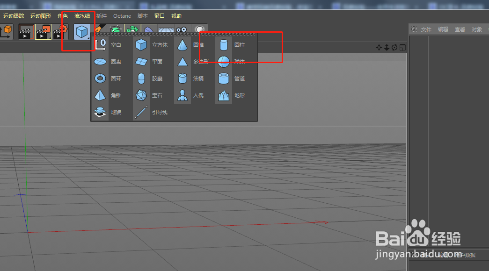Open the Octane menu
This screenshot has height=271, width=489.
[x=122, y=16]
